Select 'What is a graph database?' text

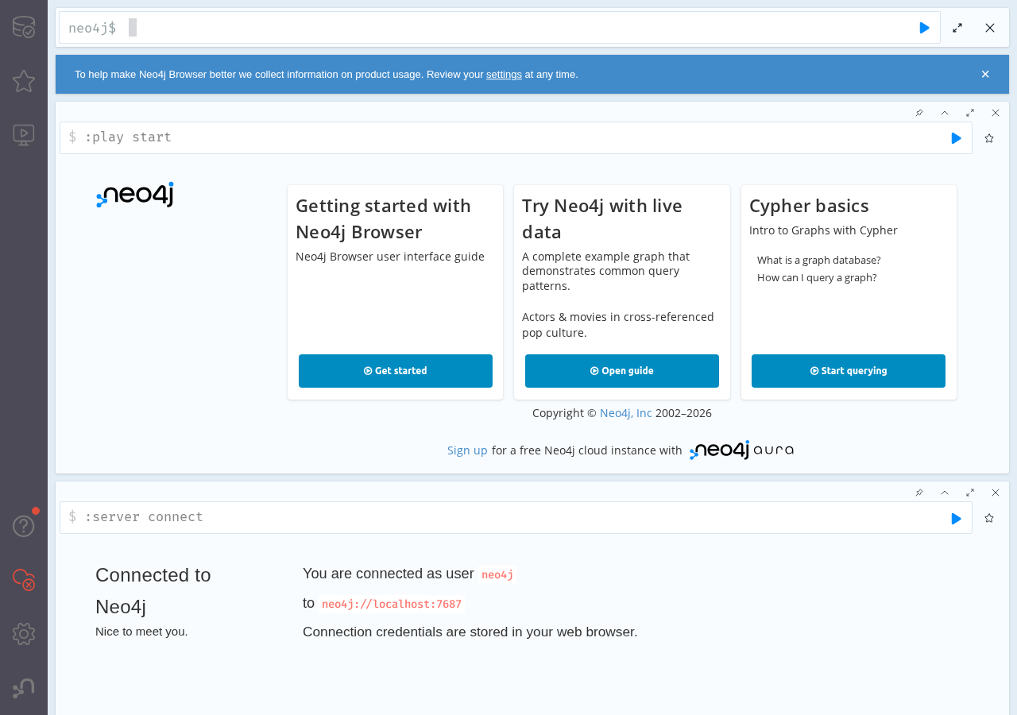pos(819,260)
